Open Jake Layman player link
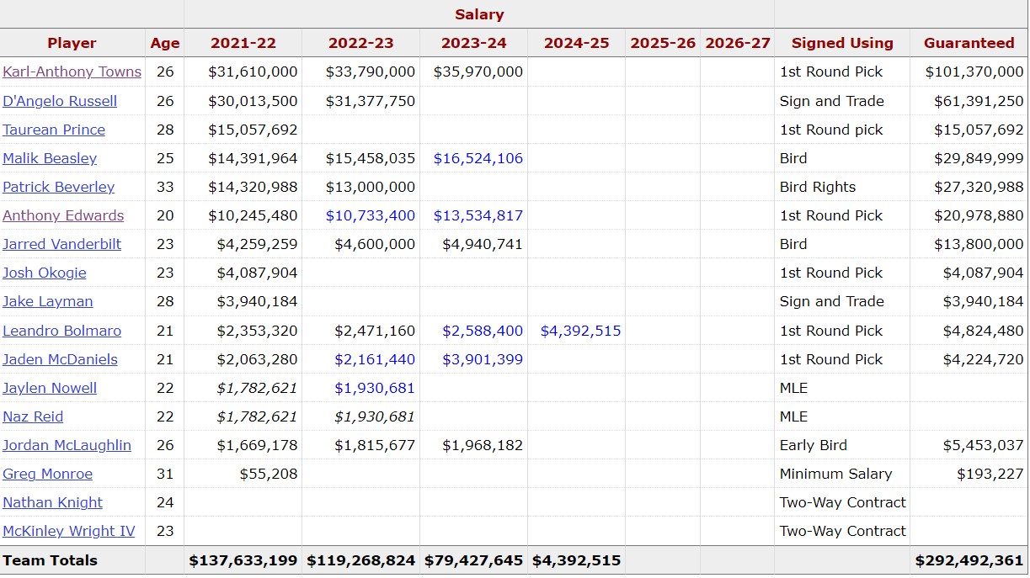Screen dimensions: 1030x578 click(x=47, y=301)
